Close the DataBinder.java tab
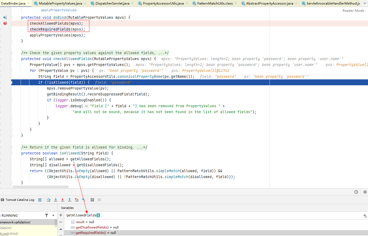The width and height of the screenshot is (368, 236). coord(28,3)
